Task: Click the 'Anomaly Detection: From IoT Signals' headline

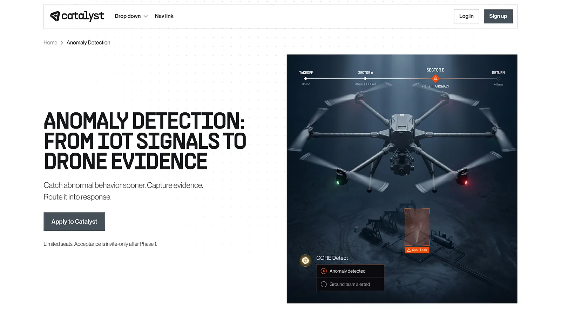Action: pyautogui.click(x=145, y=141)
